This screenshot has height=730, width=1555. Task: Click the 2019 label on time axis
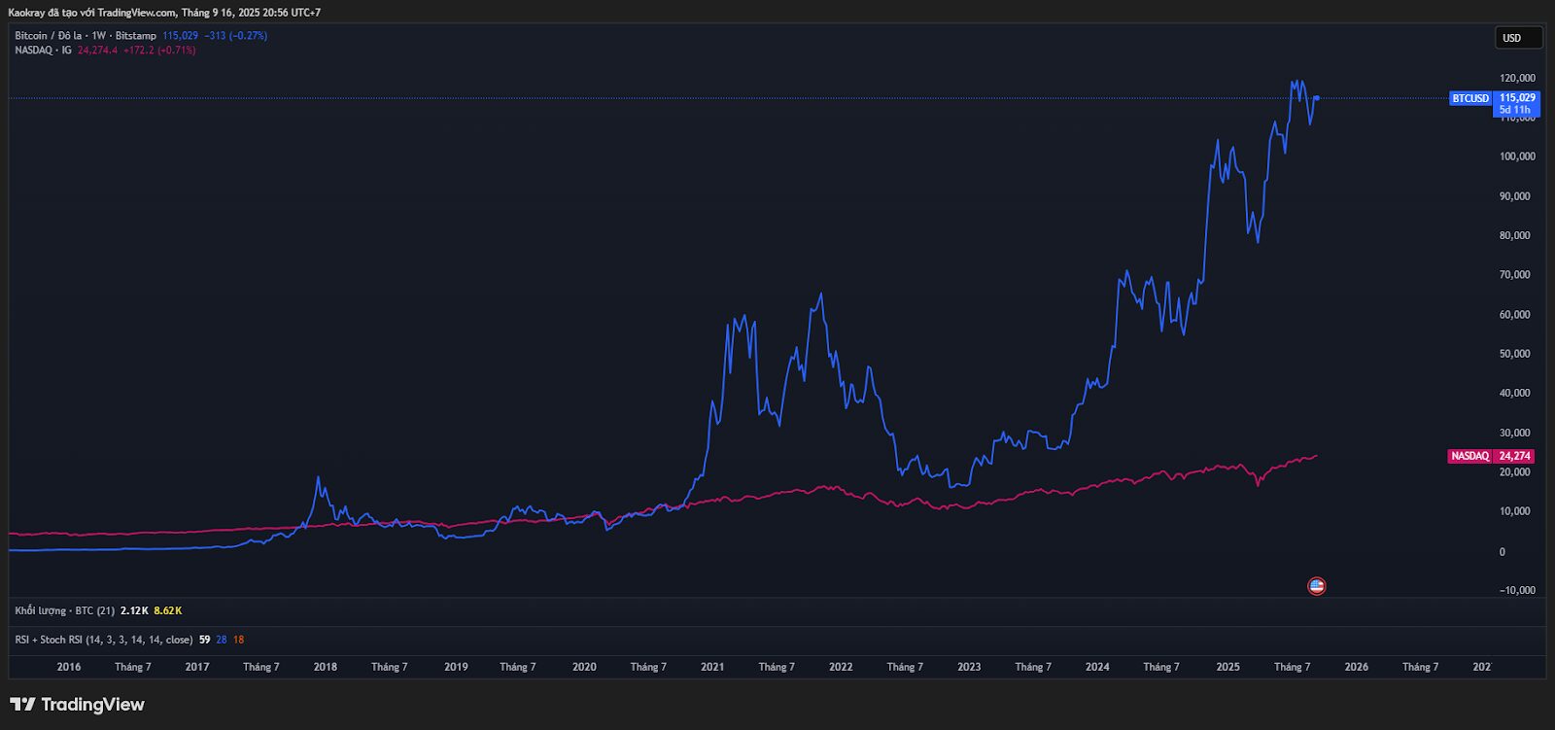click(456, 667)
